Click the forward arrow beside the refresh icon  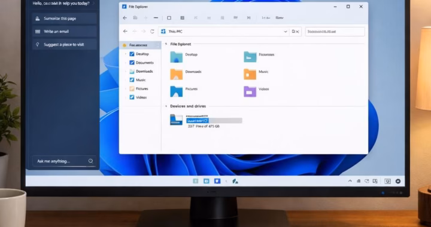tap(143, 32)
